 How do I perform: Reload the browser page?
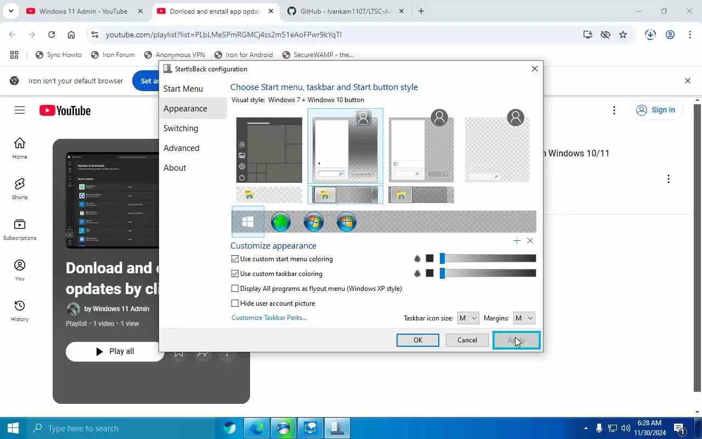[x=52, y=35]
